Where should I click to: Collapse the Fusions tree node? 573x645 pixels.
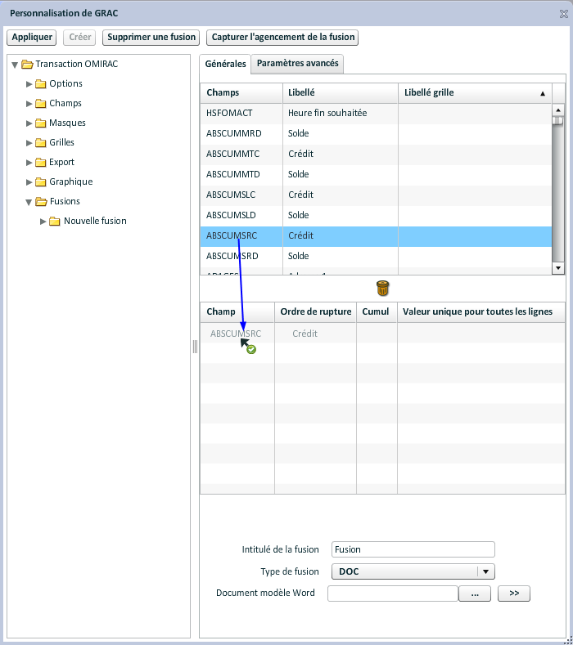pos(29,201)
